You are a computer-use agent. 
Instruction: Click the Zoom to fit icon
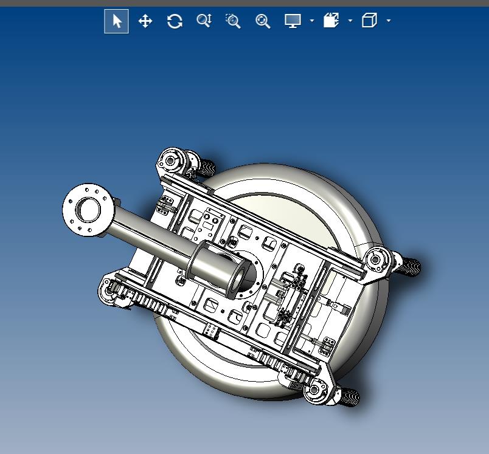(263, 21)
